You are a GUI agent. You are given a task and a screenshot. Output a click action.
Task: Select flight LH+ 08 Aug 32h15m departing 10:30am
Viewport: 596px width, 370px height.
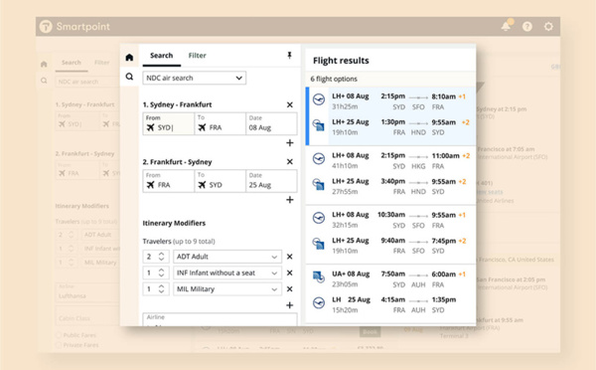(390, 220)
